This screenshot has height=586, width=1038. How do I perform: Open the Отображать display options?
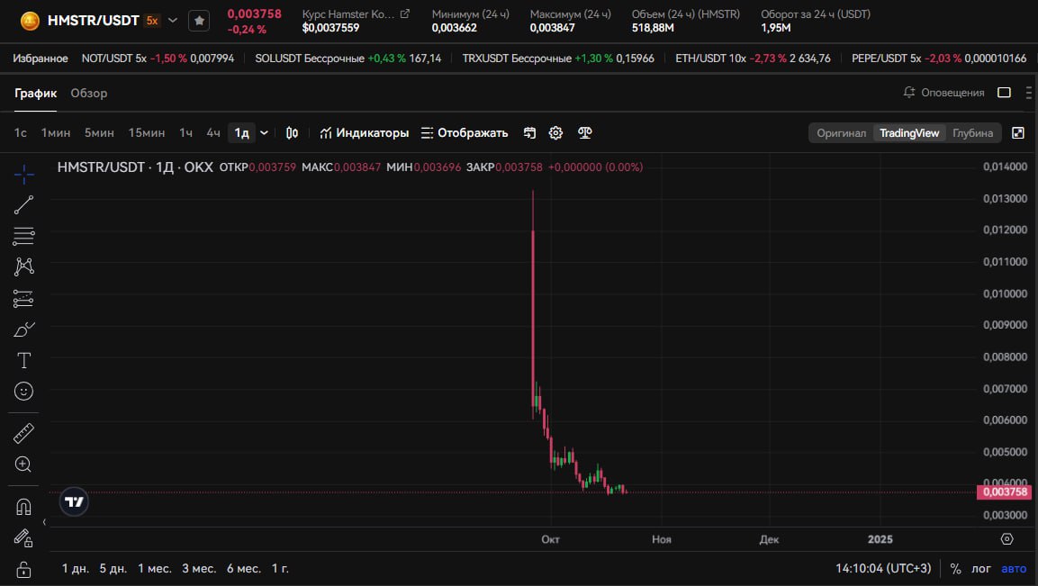pyautogui.click(x=465, y=133)
